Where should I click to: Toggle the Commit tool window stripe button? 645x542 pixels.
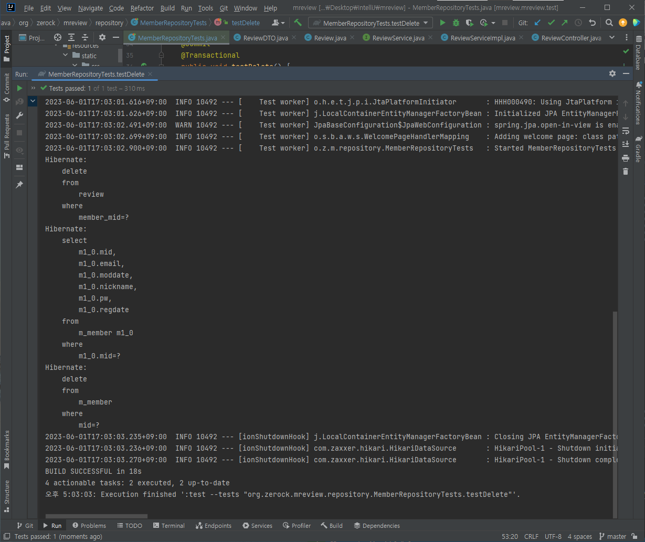click(7, 88)
